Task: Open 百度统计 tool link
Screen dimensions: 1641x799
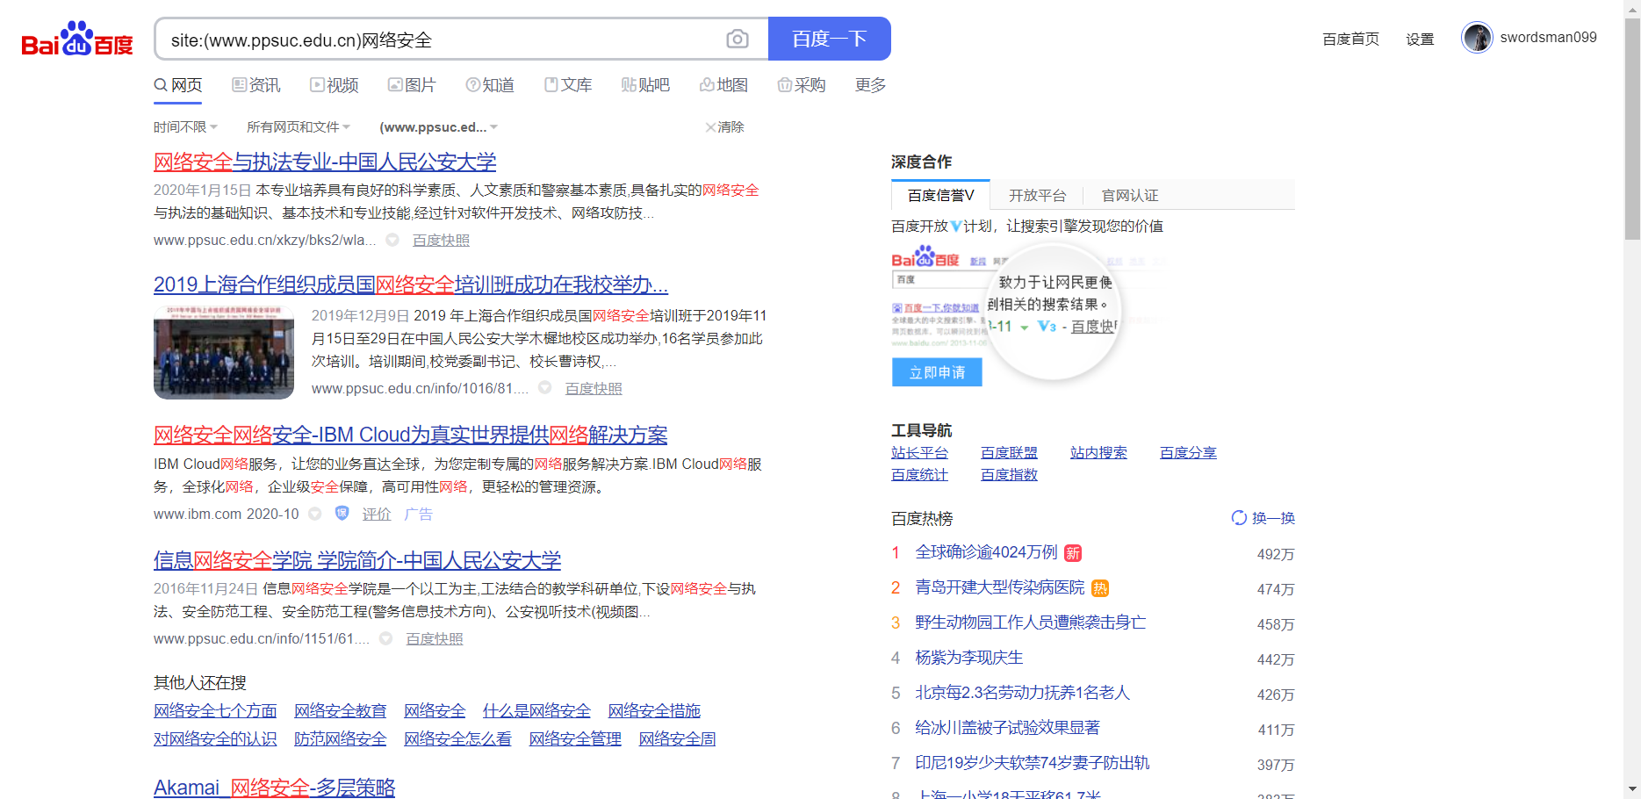Action: (919, 475)
